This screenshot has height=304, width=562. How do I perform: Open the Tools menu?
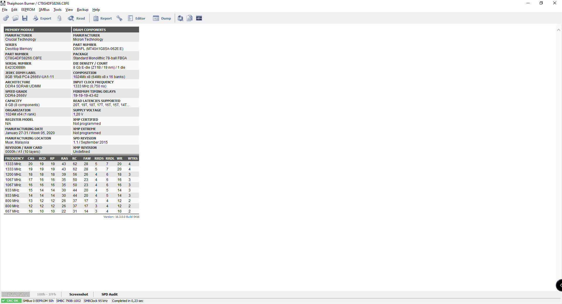click(58, 10)
